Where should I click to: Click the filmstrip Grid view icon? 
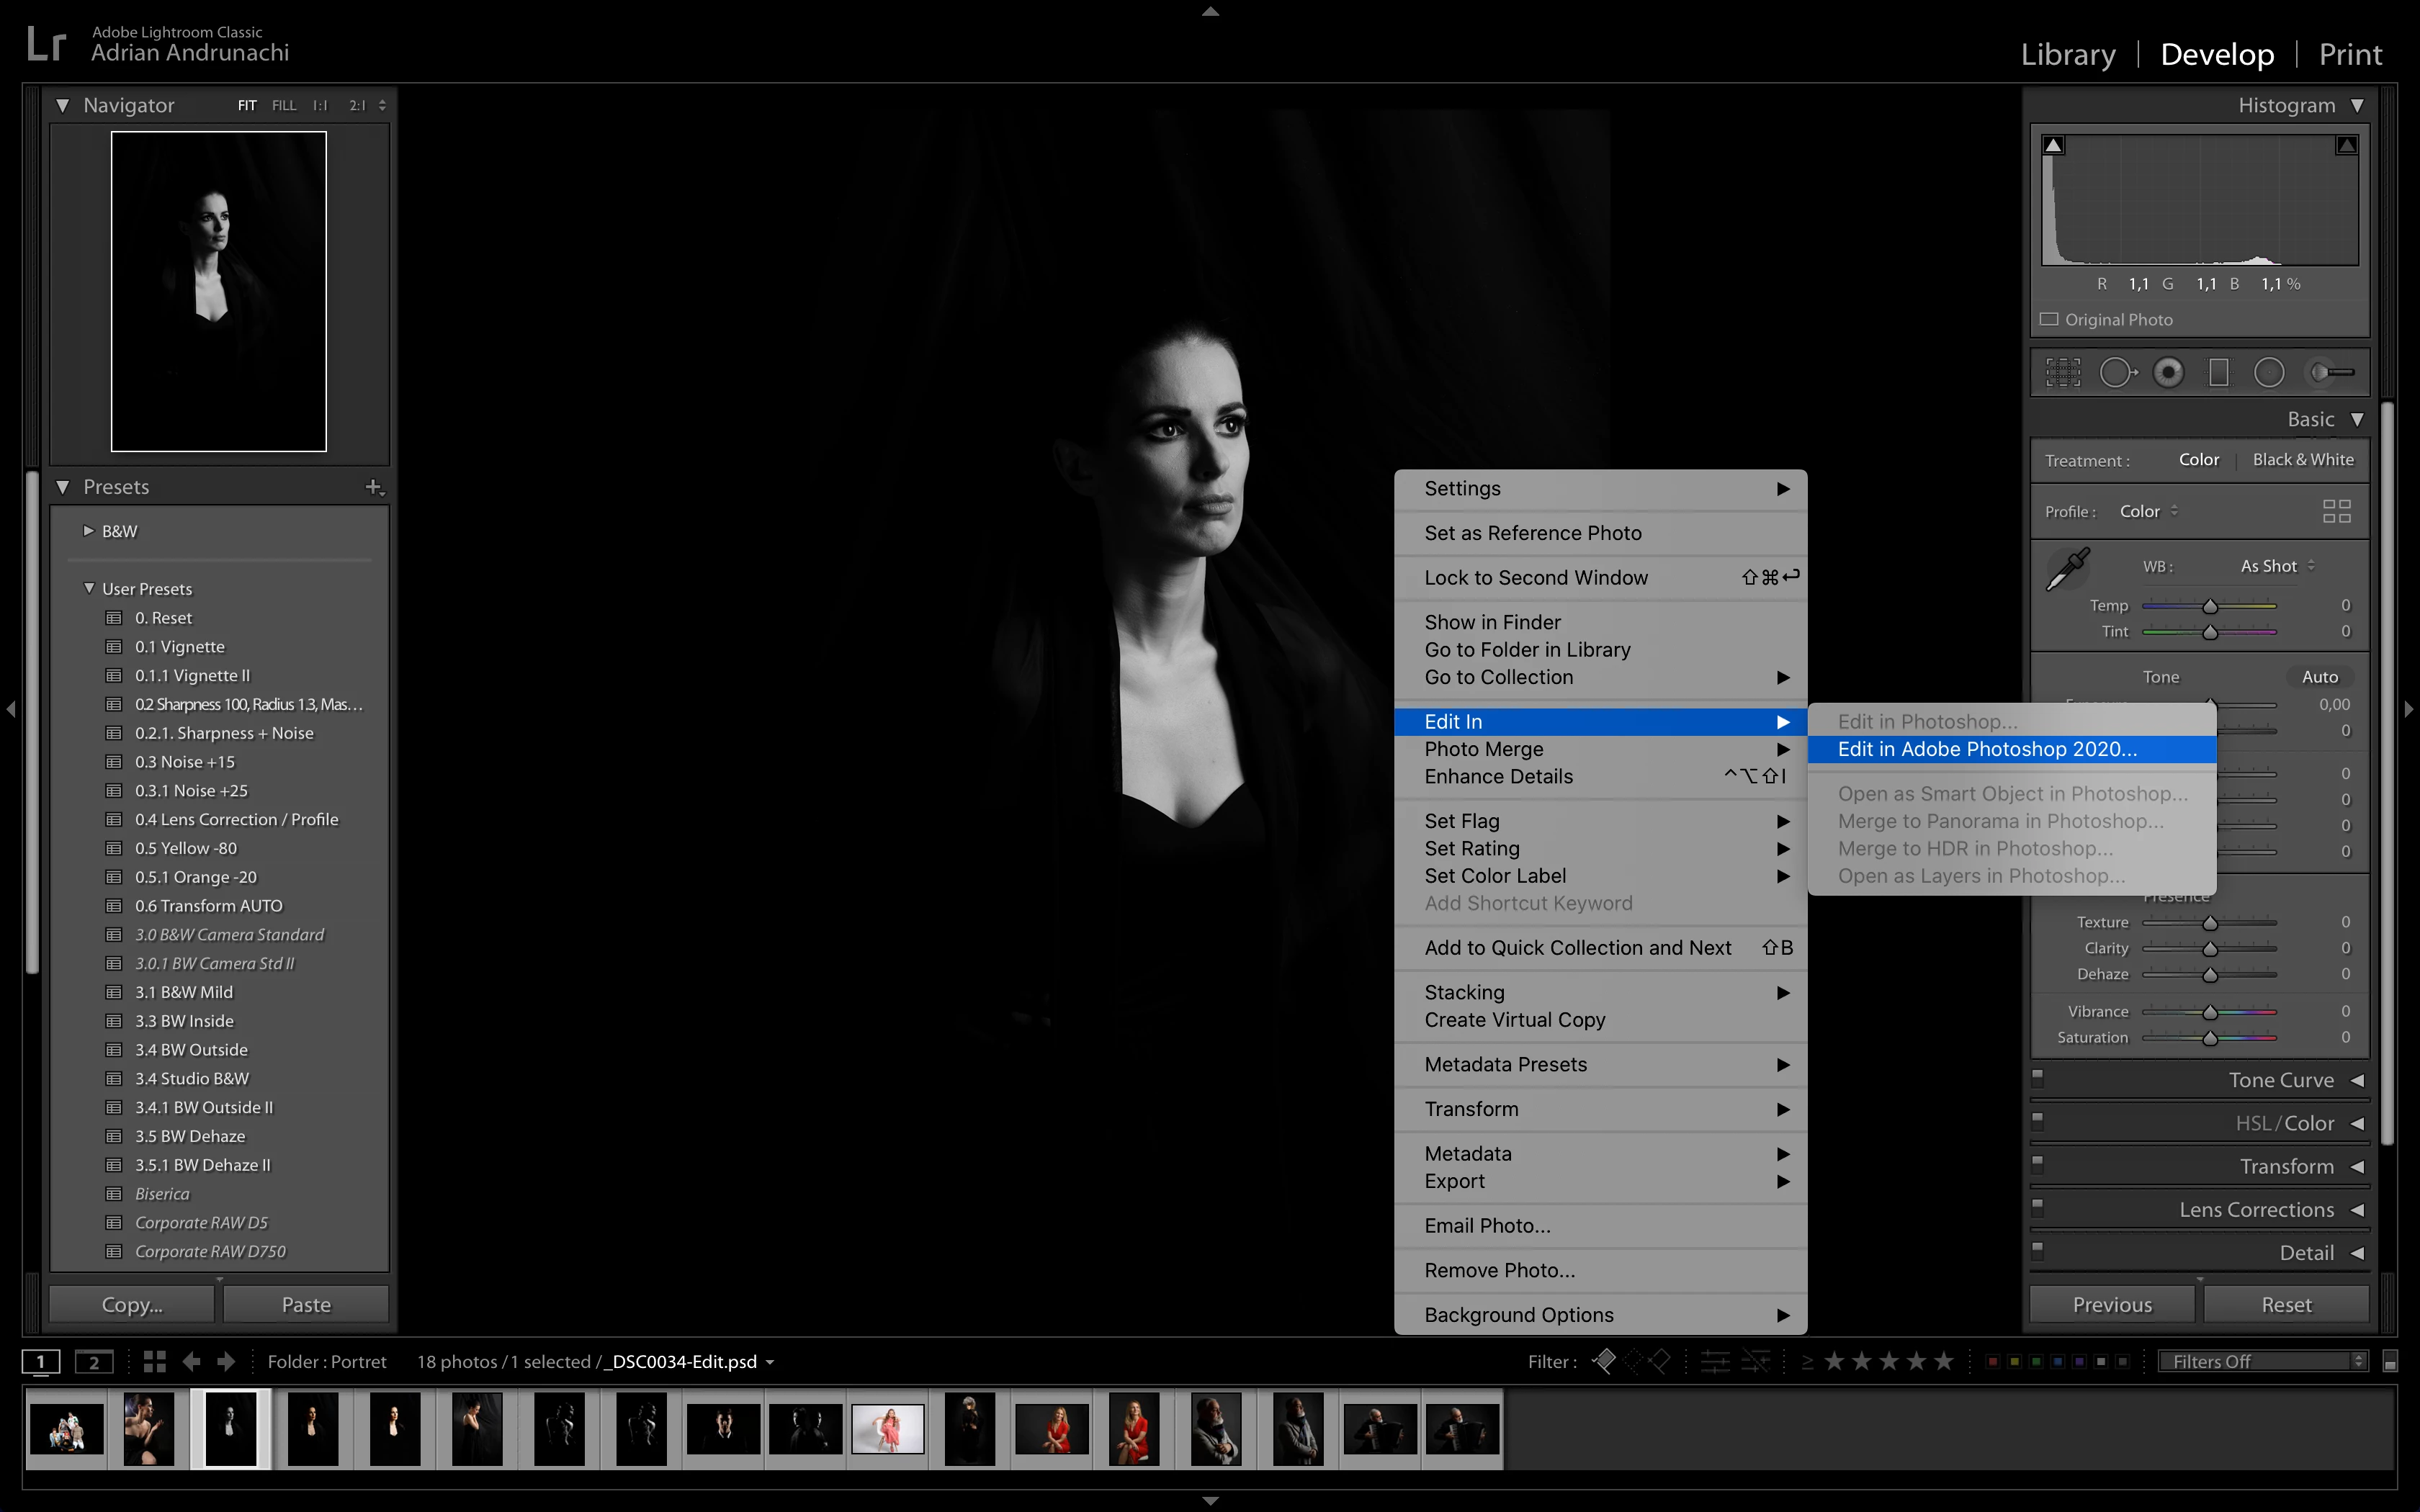(154, 1361)
